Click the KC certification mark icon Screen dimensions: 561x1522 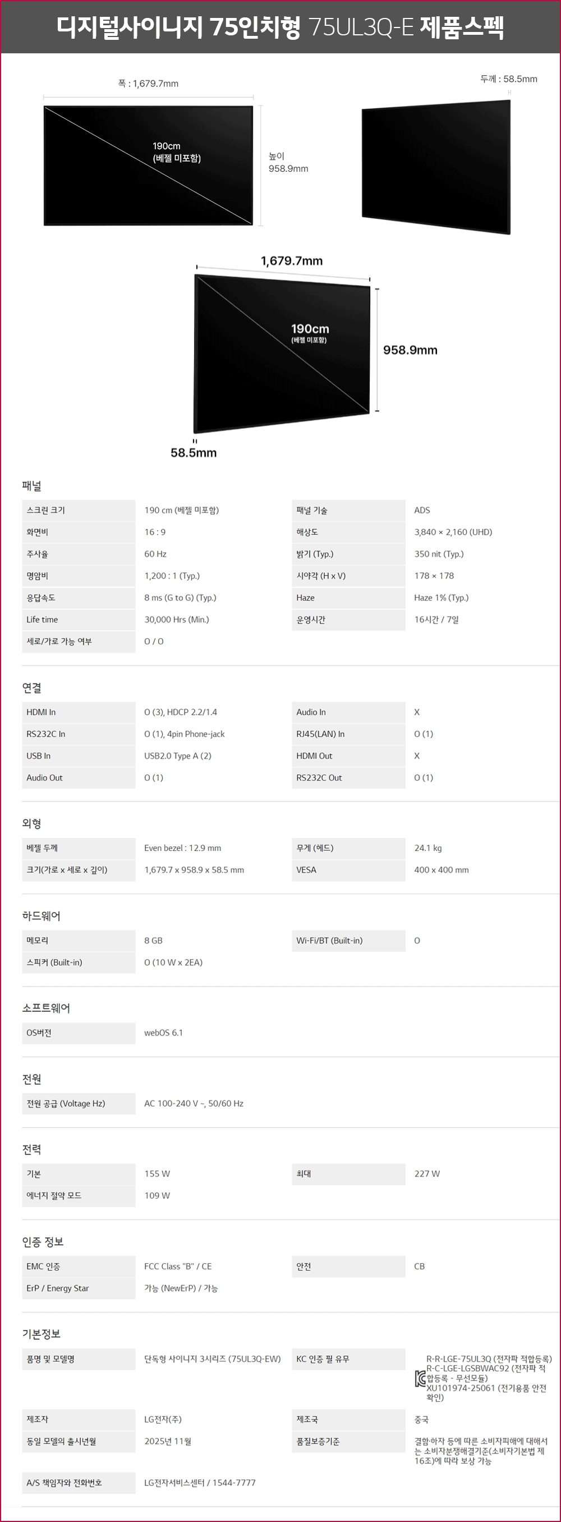[420, 1378]
